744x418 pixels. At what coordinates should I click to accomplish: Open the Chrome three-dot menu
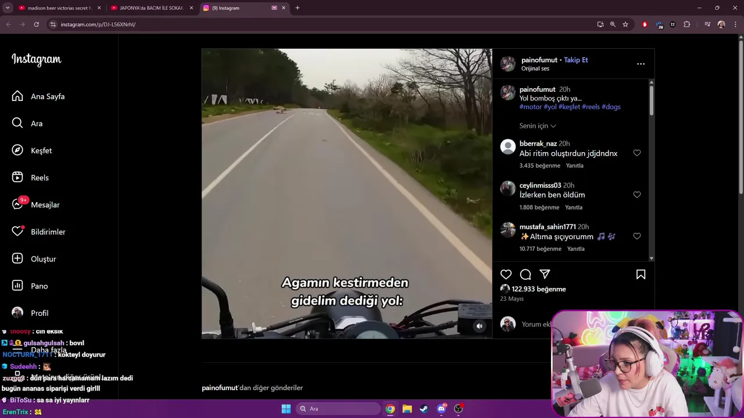pos(736,24)
